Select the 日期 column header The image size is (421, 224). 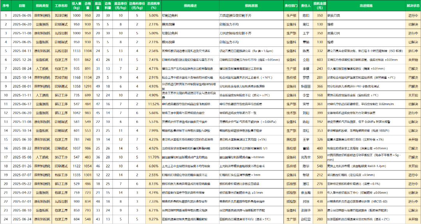(22, 5)
